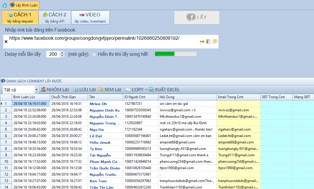Image resolution: width=314 pixels, height=189 pixels.
Task: Click the Nội Dung column header
Action: [188, 97]
